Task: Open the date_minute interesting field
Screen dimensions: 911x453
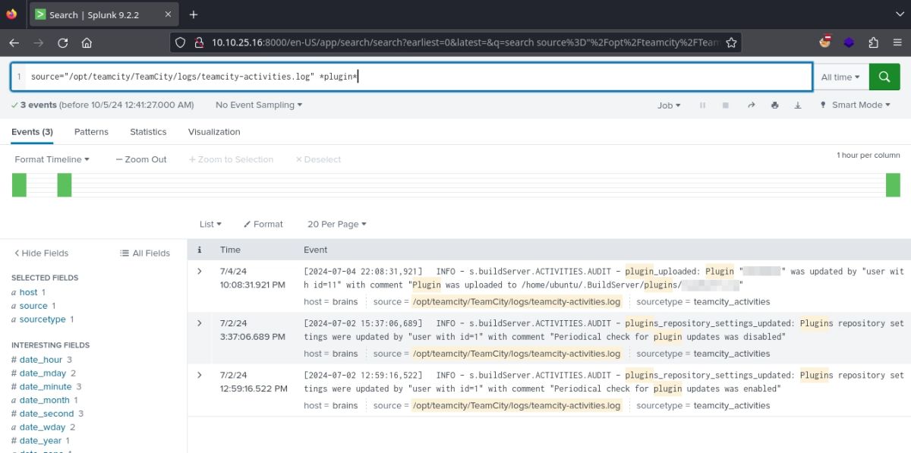Action: pyautogui.click(x=45, y=387)
